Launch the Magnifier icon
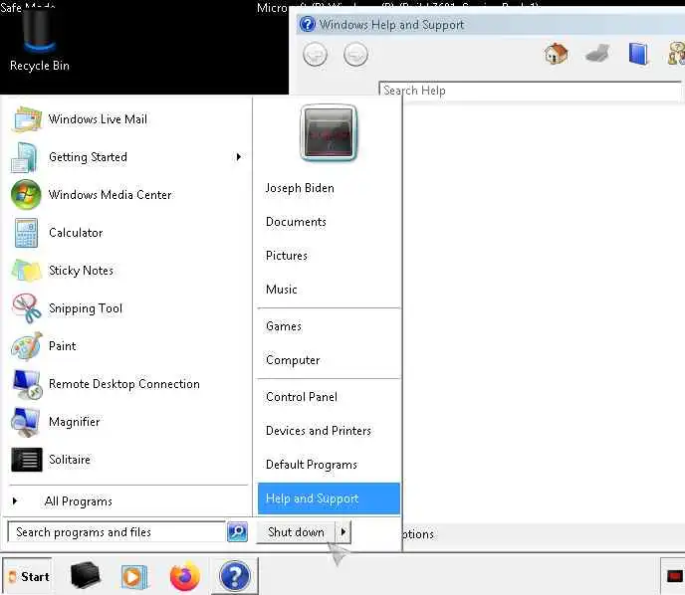The image size is (685, 595). (26, 422)
